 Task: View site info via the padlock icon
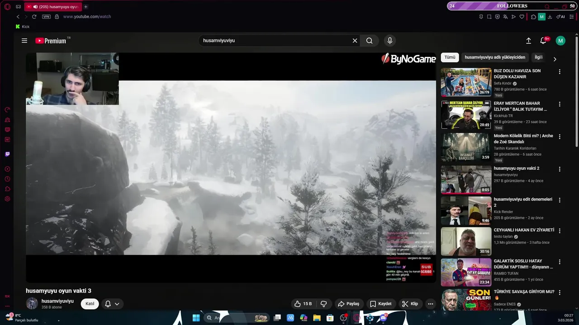tap(57, 17)
